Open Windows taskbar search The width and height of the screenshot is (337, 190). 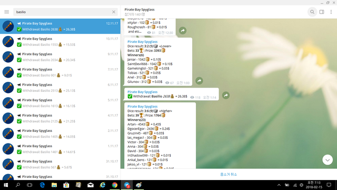[17, 185]
